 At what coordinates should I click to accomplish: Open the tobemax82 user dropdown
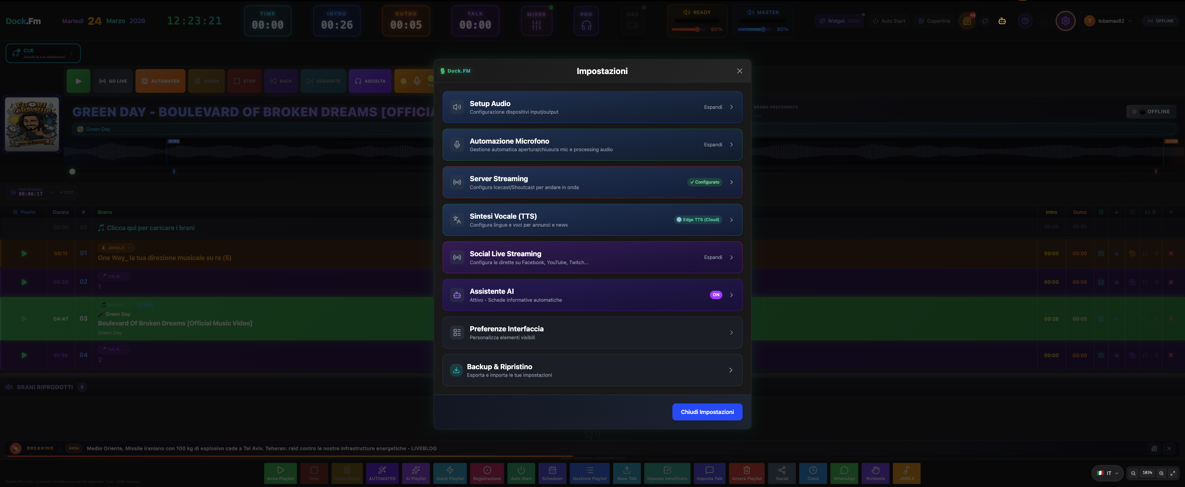pyautogui.click(x=1108, y=21)
